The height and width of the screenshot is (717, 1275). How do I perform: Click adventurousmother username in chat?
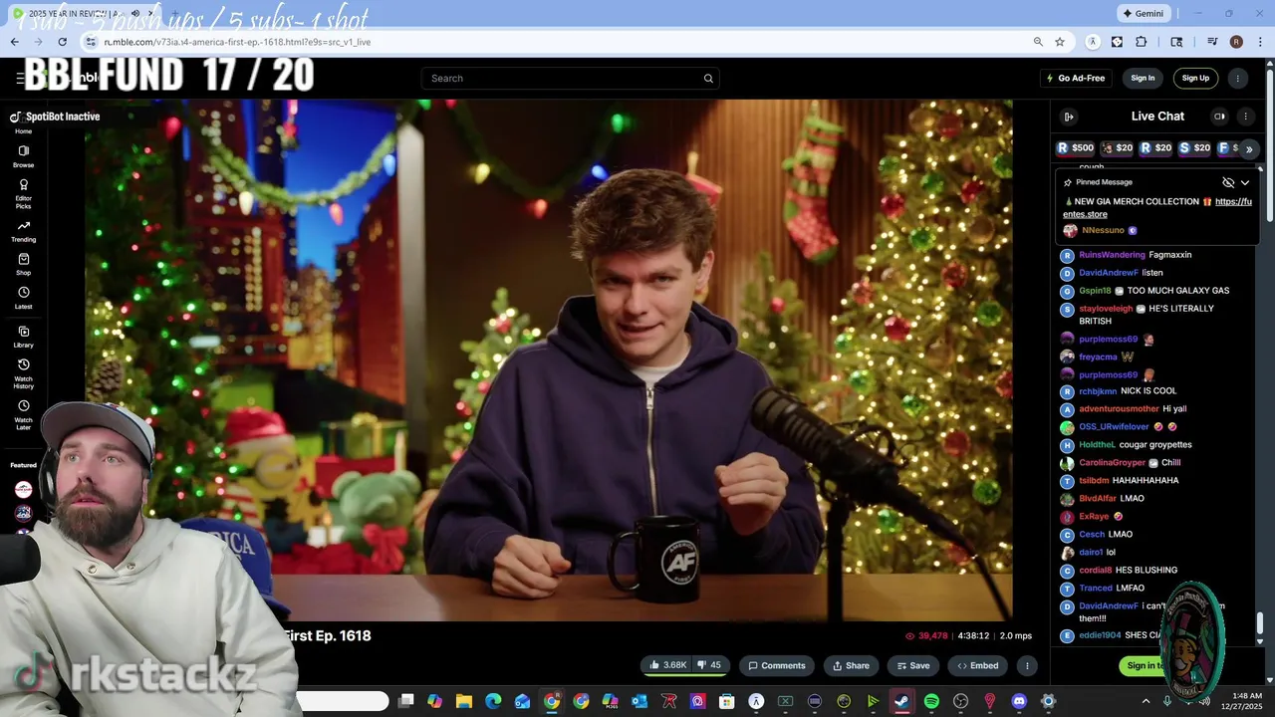point(1119,409)
